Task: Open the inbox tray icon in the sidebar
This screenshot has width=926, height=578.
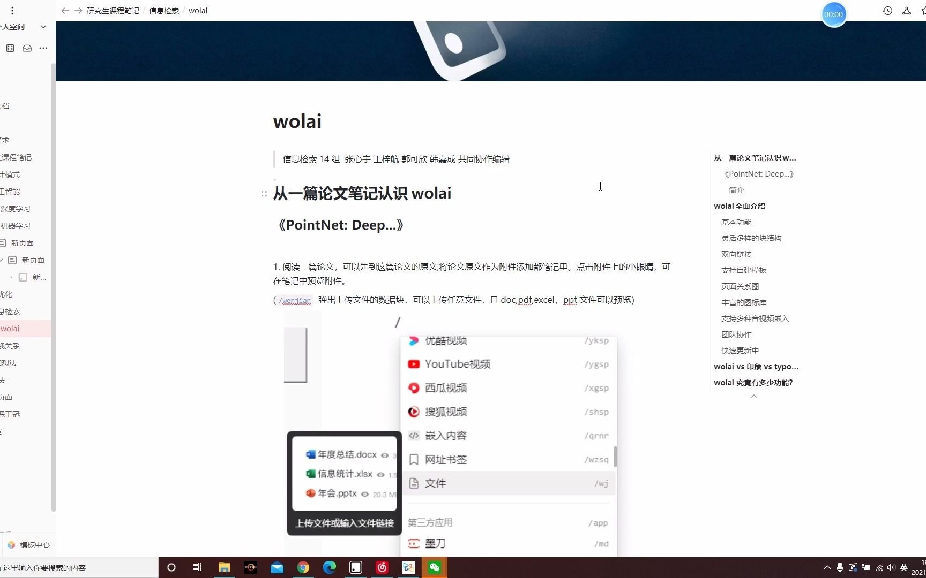Action: pyautogui.click(x=27, y=48)
